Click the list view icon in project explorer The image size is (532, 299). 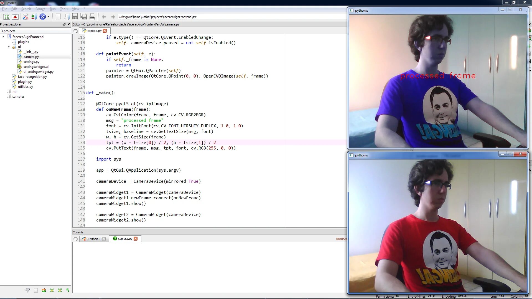pyautogui.click(x=36, y=290)
